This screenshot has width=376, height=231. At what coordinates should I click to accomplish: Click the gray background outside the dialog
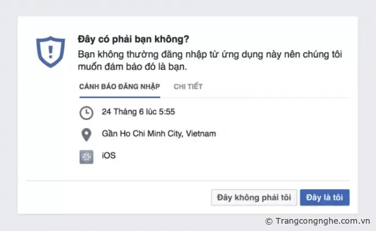click(x=8, y=113)
